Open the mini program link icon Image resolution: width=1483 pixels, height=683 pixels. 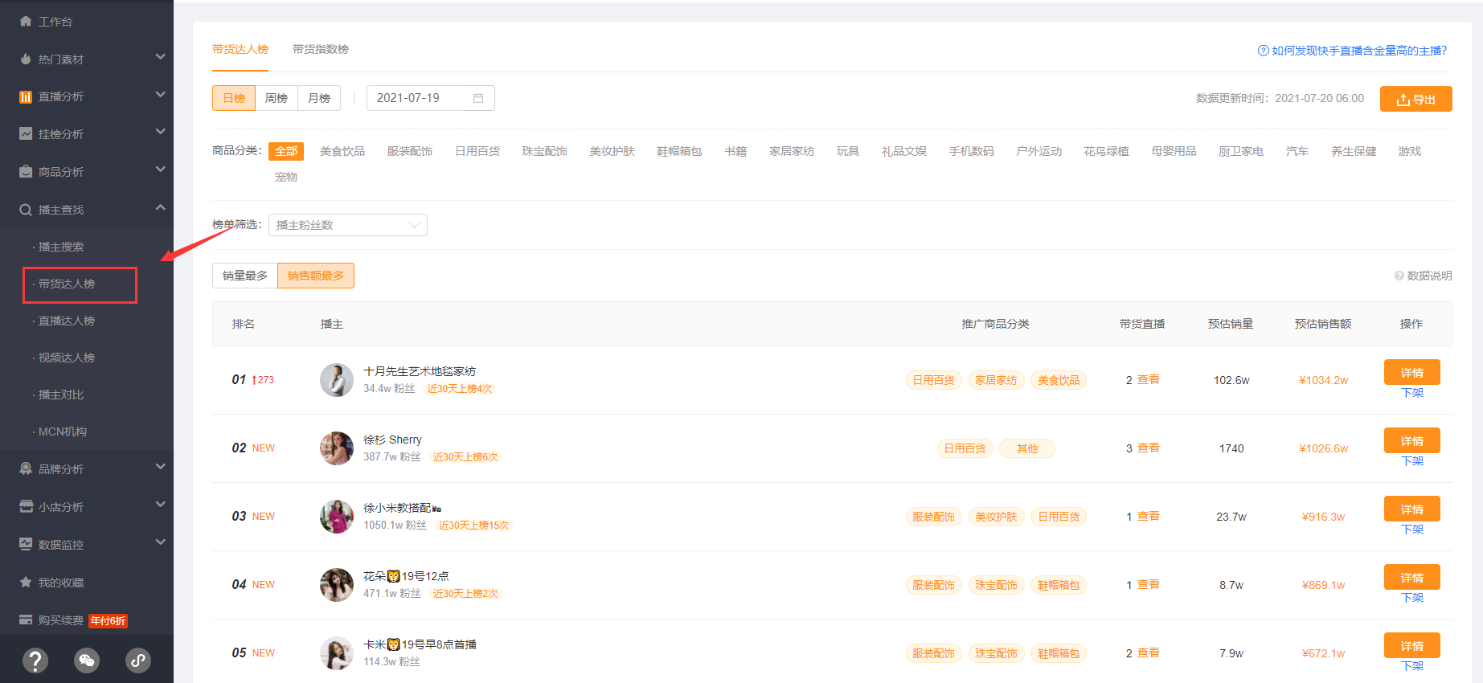138,661
